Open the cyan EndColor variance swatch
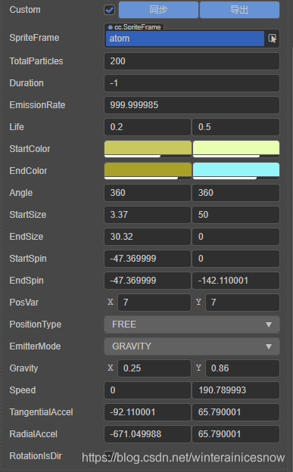Screen dimensions: 293x472 coord(236,171)
